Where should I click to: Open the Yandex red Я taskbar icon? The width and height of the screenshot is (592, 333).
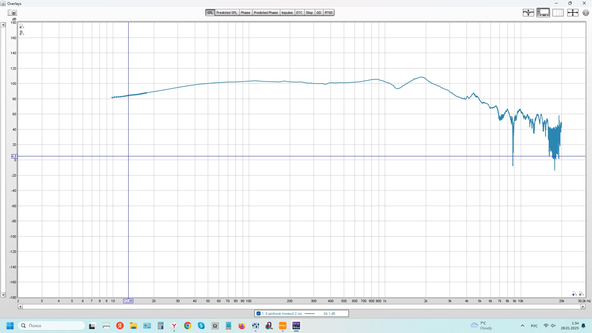click(120, 326)
